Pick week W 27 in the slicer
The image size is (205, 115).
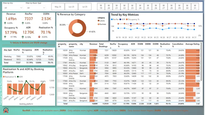tap(164, 7)
